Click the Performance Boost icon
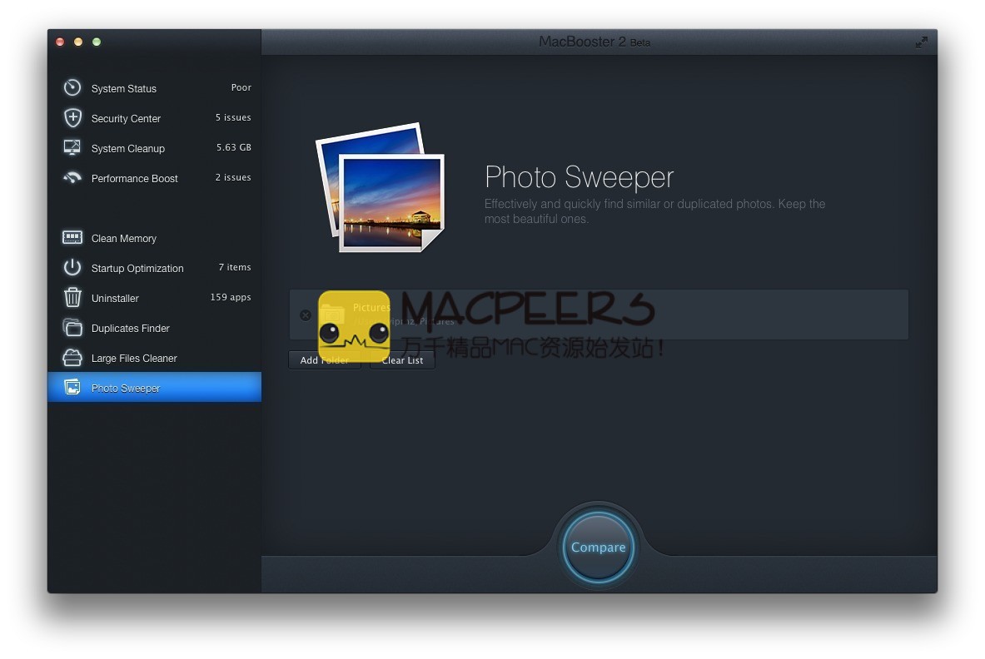This screenshot has height=659, width=985. (72, 177)
